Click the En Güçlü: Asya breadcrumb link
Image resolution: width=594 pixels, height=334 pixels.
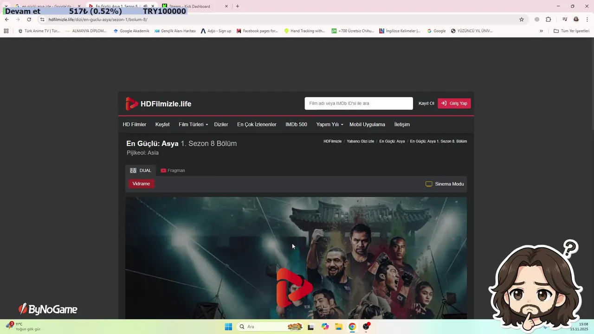click(x=392, y=141)
